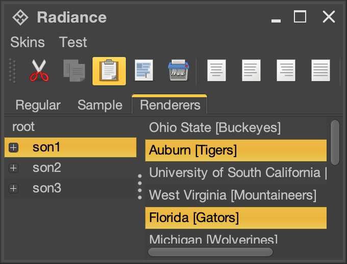The width and height of the screenshot is (347, 264).
Task: Select University of South California row
Action: (236, 172)
